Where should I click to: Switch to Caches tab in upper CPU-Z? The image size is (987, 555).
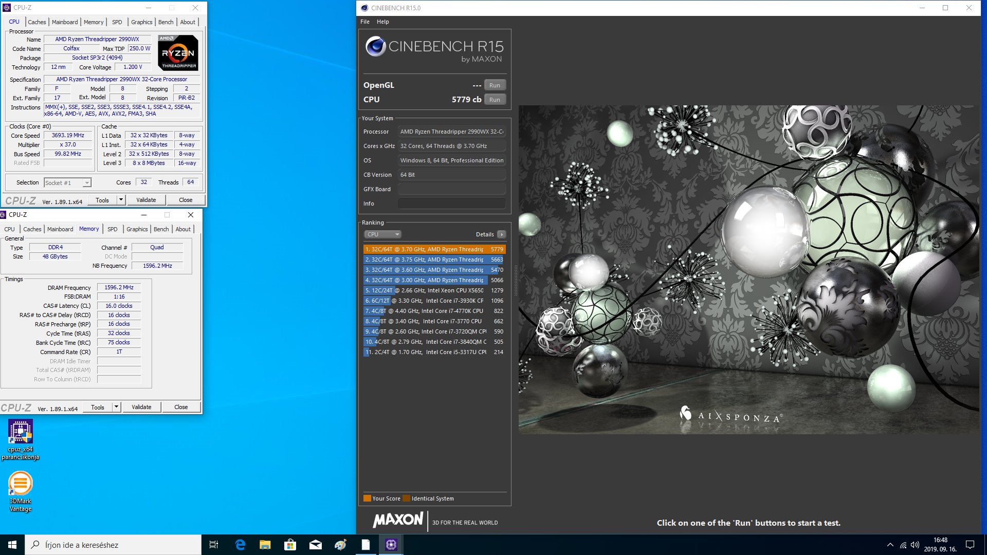pyautogui.click(x=37, y=22)
